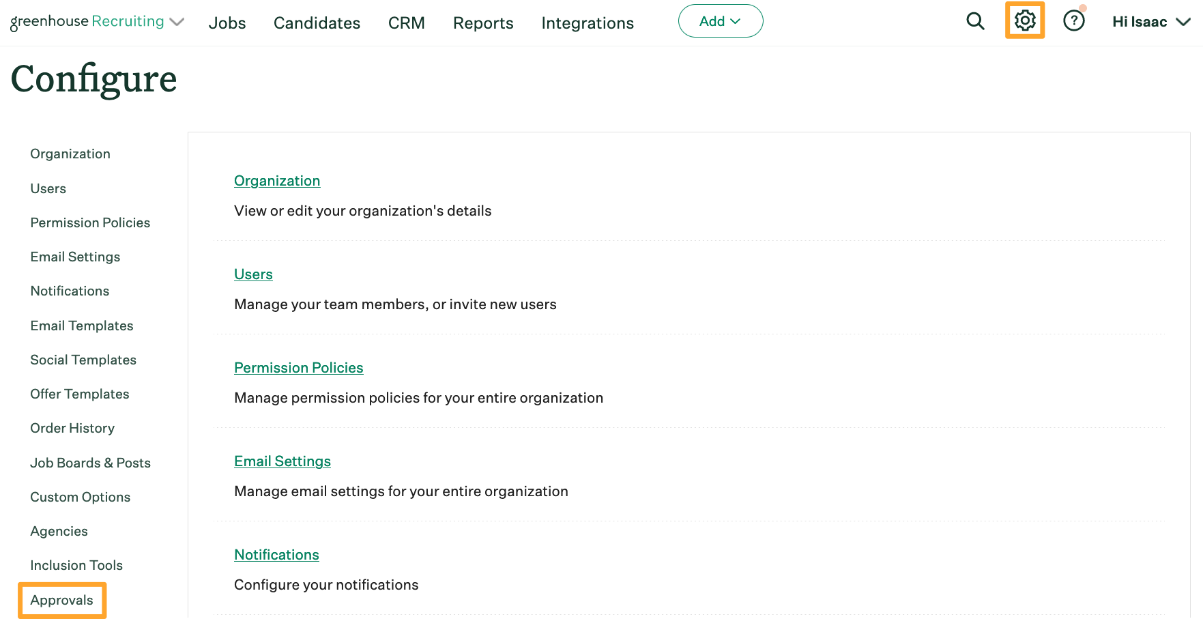Open the Organization link
This screenshot has height=619, width=1203.
pyautogui.click(x=277, y=180)
